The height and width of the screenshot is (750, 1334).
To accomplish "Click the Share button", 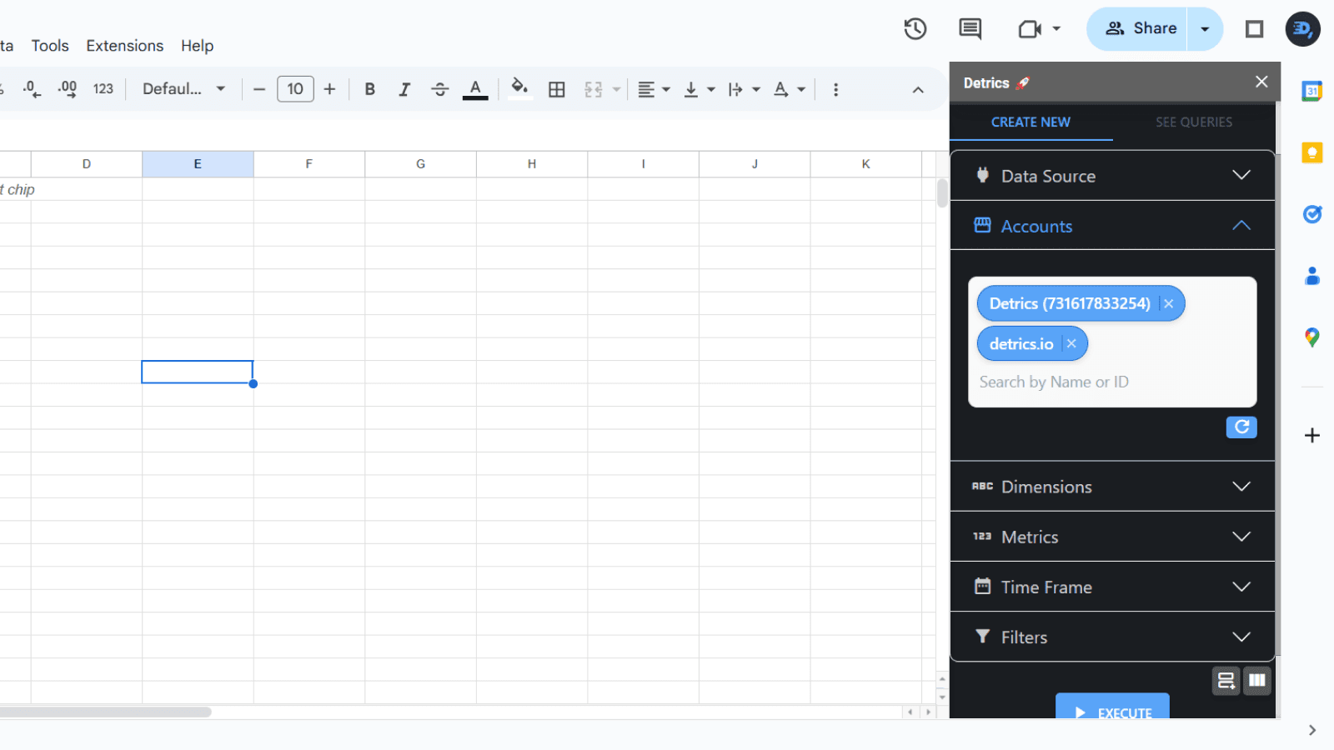I will pos(1140,28).
